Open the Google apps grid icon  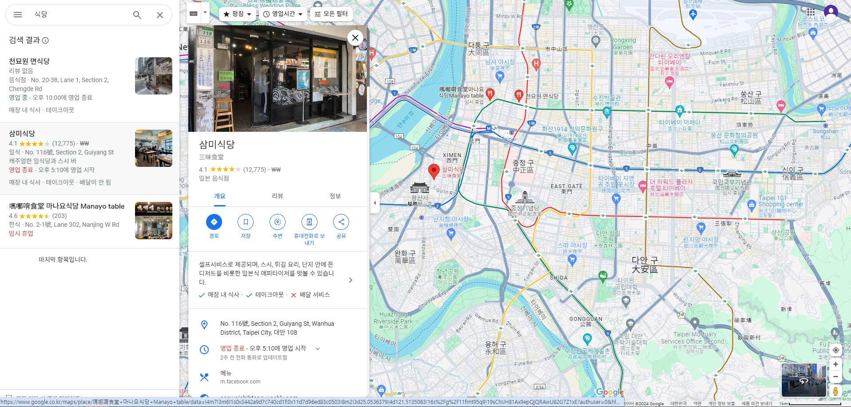(x=811, y=12)
